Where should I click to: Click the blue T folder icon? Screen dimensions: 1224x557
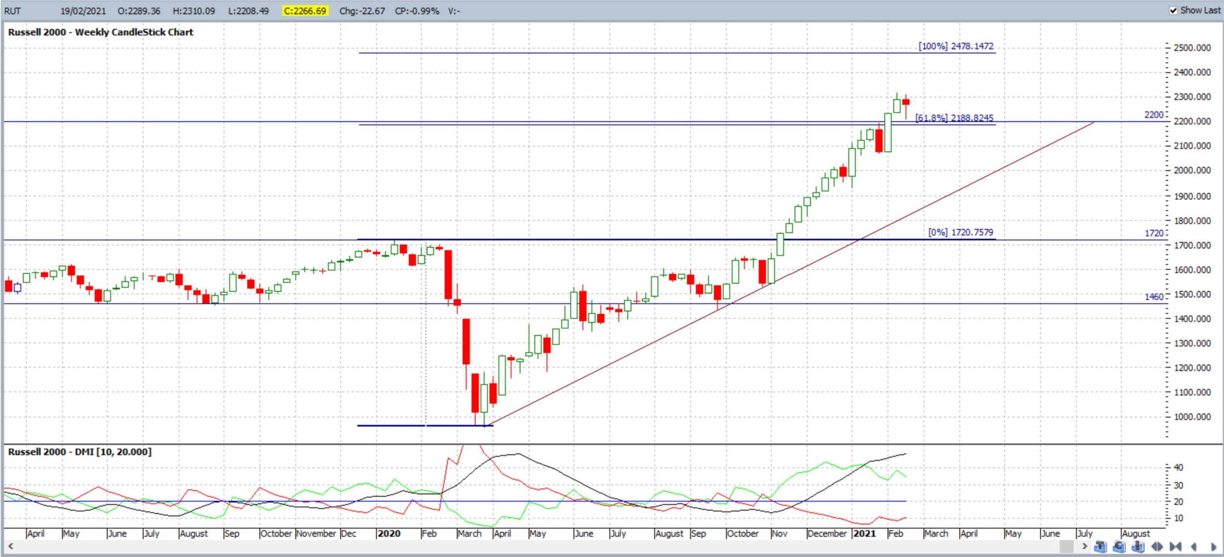coord(1100,546)
